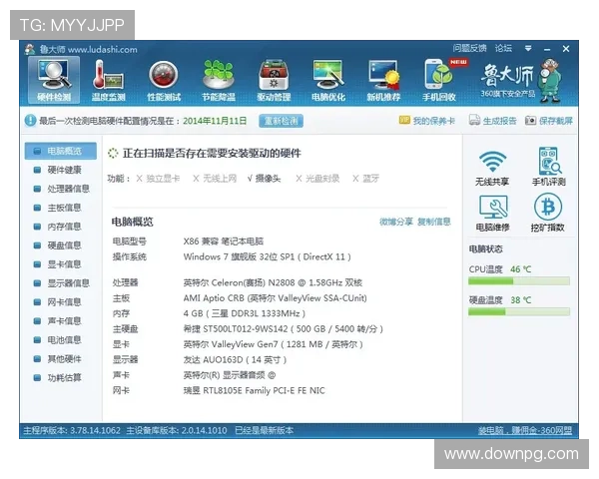Screen dimensions: 599x479
Task: Click the AUO163D display text
Action: click(x=235, y=359)
